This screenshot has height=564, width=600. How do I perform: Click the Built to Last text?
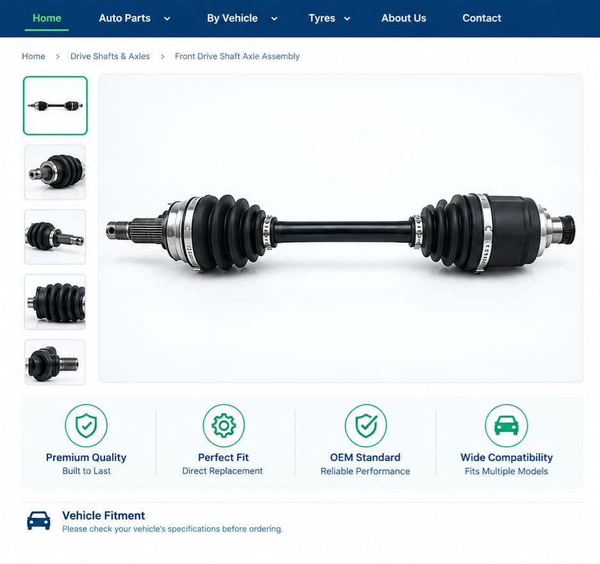[86, 471]
